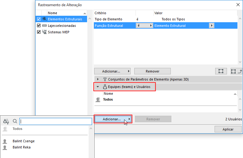
Task: Click the selection-box button with arrow
Action: click(x=236, y=71)
